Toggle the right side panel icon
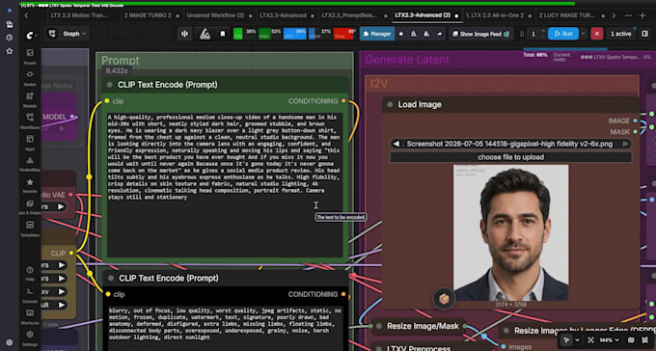This screenshot has width=656, height=351. click(x=644, y=34)
